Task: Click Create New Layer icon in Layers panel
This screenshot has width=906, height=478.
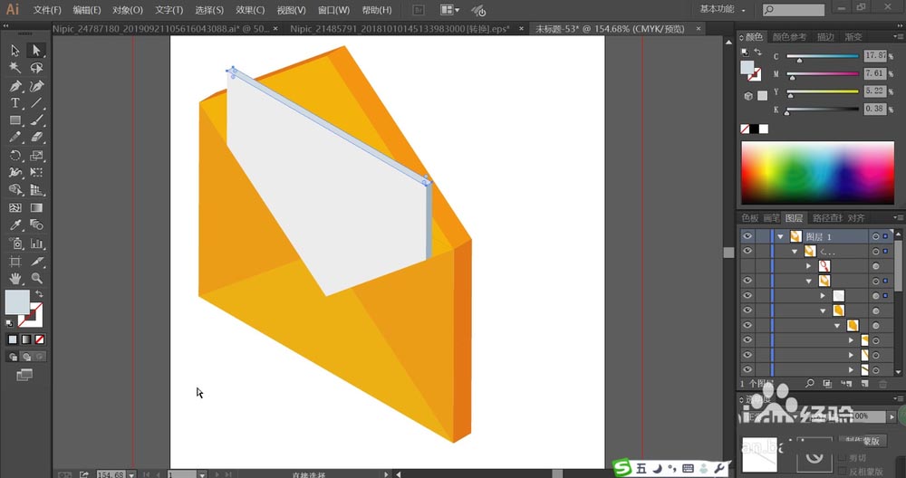Action: pos(865,383)
